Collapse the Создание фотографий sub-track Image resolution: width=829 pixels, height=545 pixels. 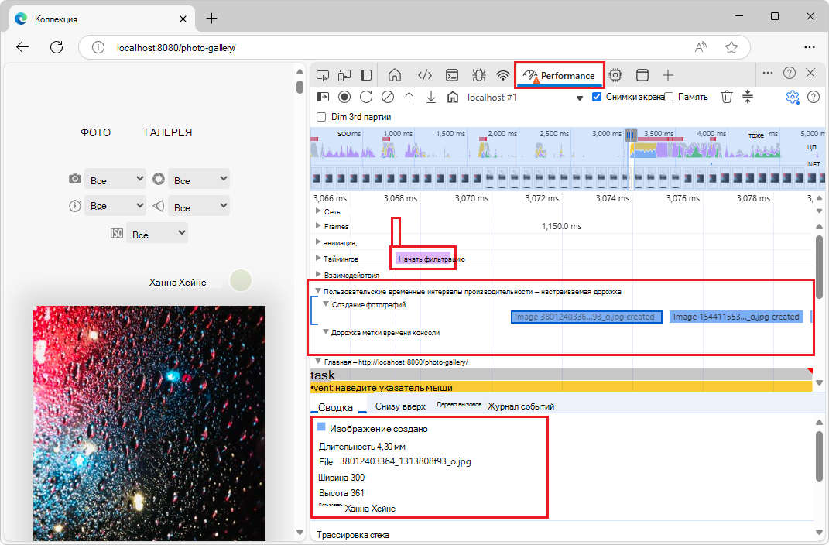click(326, 304)
